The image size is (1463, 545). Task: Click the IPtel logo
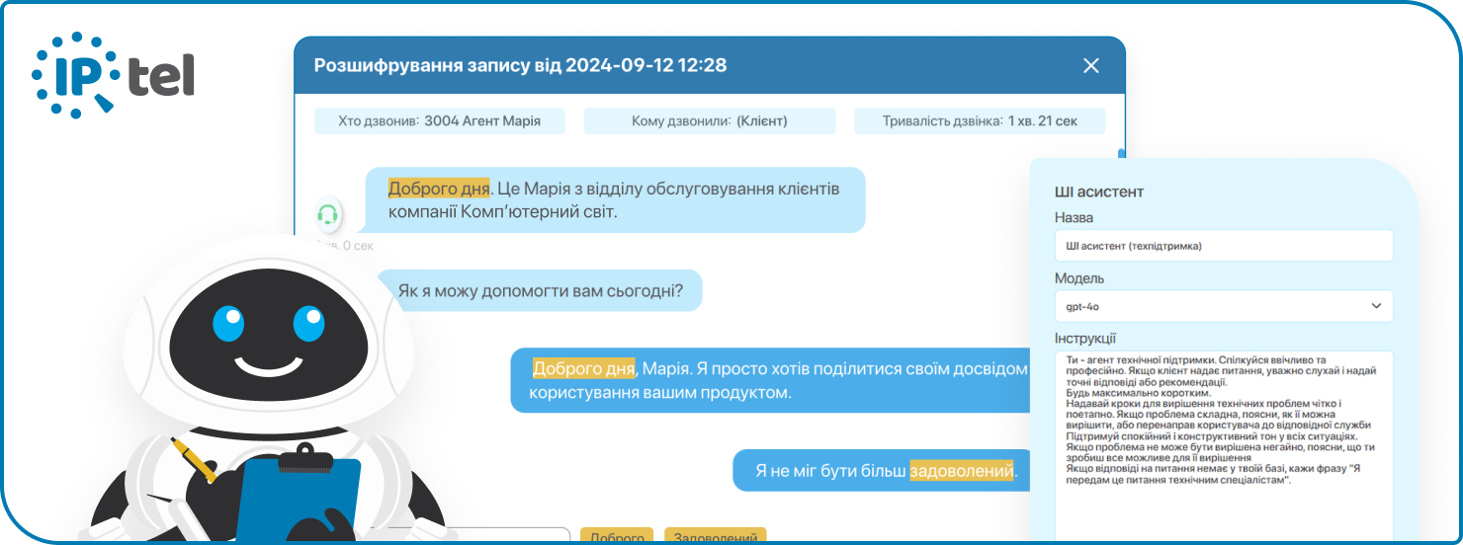(x=114, y=76)
